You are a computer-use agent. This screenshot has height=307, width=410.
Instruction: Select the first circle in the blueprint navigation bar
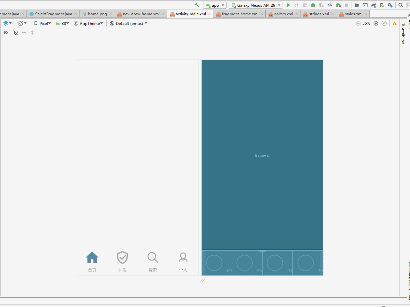[x=214, y=263]
